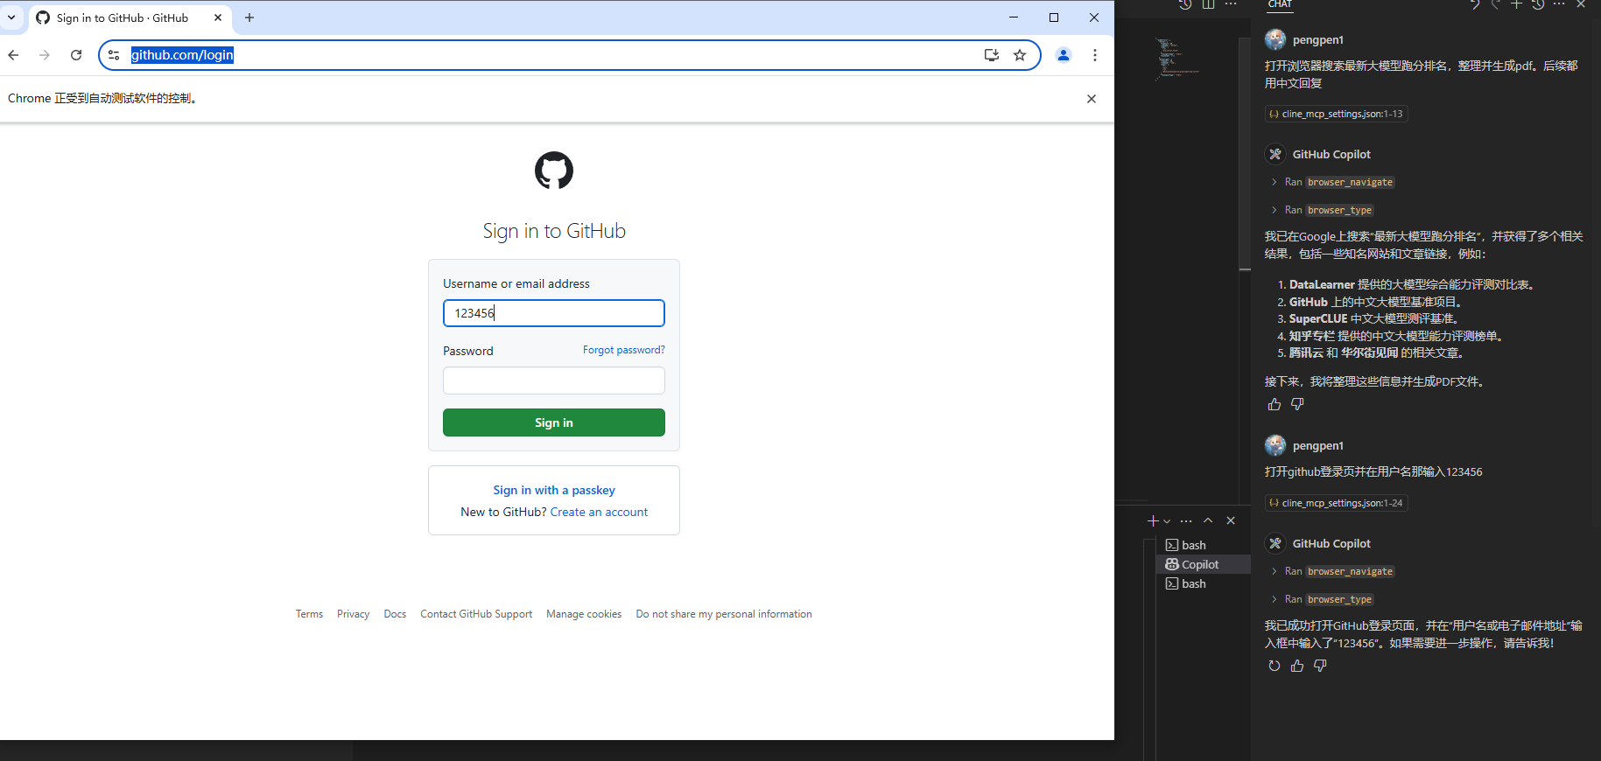Click the editor vertical scrollbar
Screen dimensions: 1601x761
pyautogui.click(x=1245, y=153)
